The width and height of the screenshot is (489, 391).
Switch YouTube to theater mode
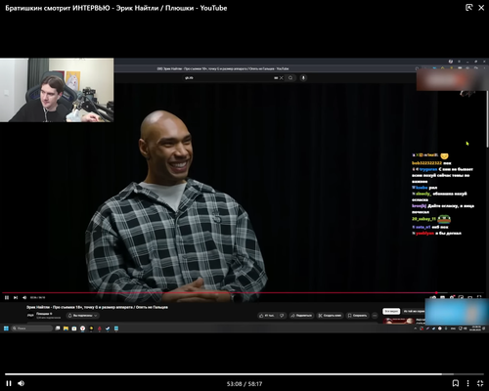[470, 297]
